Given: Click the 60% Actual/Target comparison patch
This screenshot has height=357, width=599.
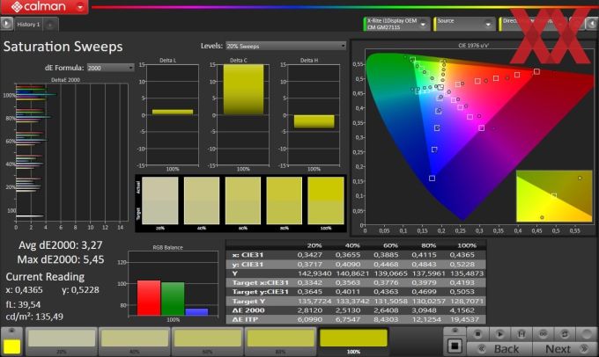Looking at the screenshot, I should pos(243,200).
